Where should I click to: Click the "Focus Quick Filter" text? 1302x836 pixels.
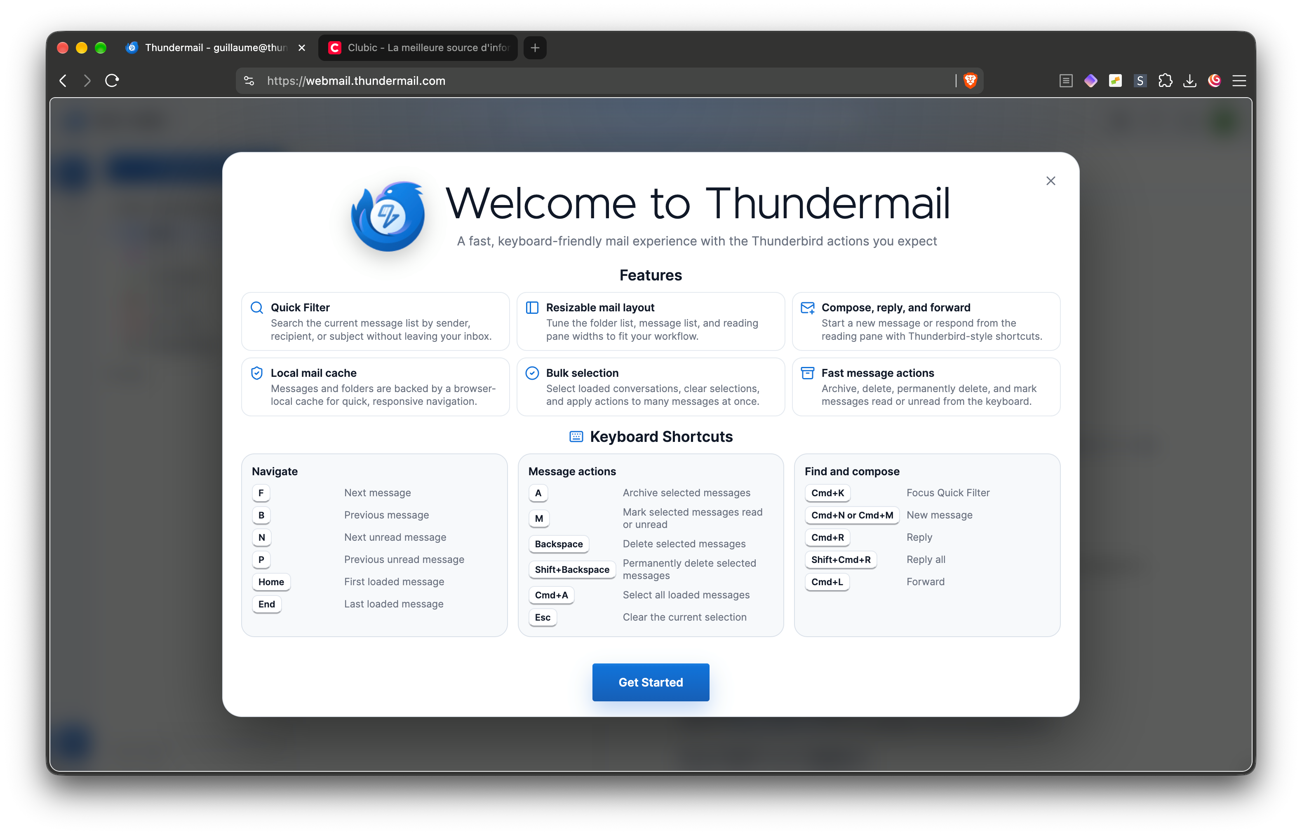coord(948,493)
